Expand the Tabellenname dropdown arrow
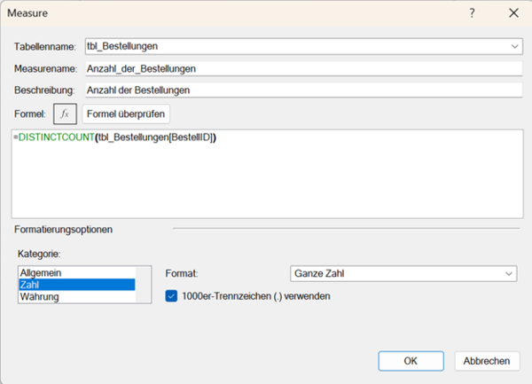532x384 pixels. pyautogui.click(x=513, y=46)
